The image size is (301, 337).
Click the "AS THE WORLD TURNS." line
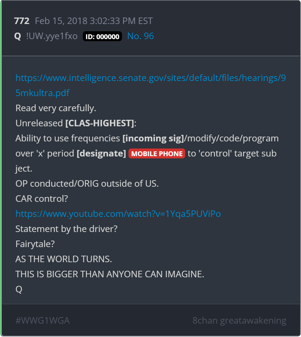[x=64, y=259]
